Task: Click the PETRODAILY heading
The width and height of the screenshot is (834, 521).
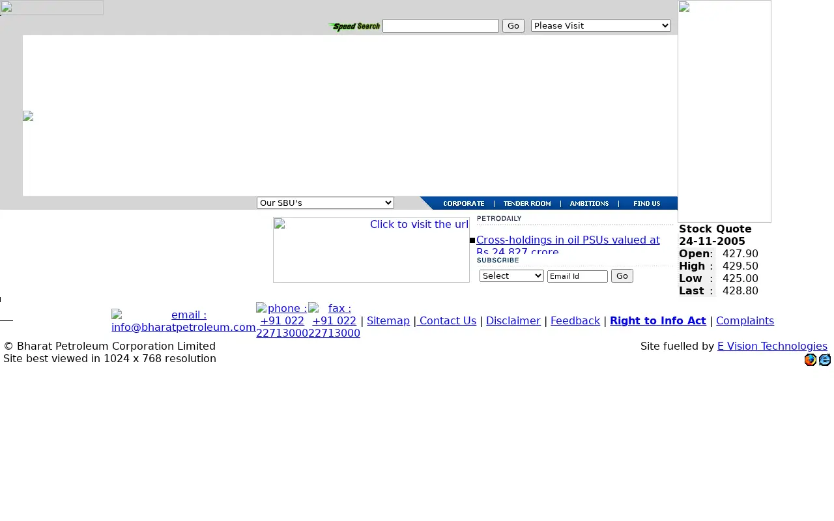Action: pyautogui.click(x=499, y=218)
